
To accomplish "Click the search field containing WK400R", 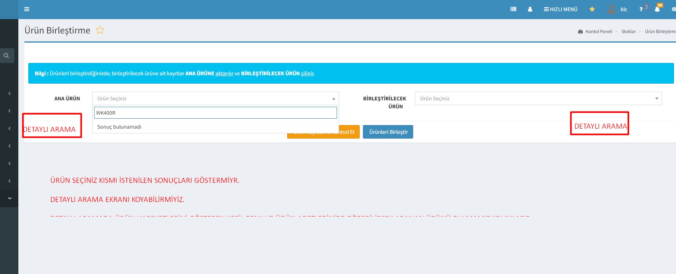I will (215, 113).
